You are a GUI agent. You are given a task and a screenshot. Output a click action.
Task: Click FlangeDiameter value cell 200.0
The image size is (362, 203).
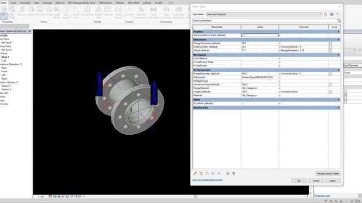(x=260, y=74)
